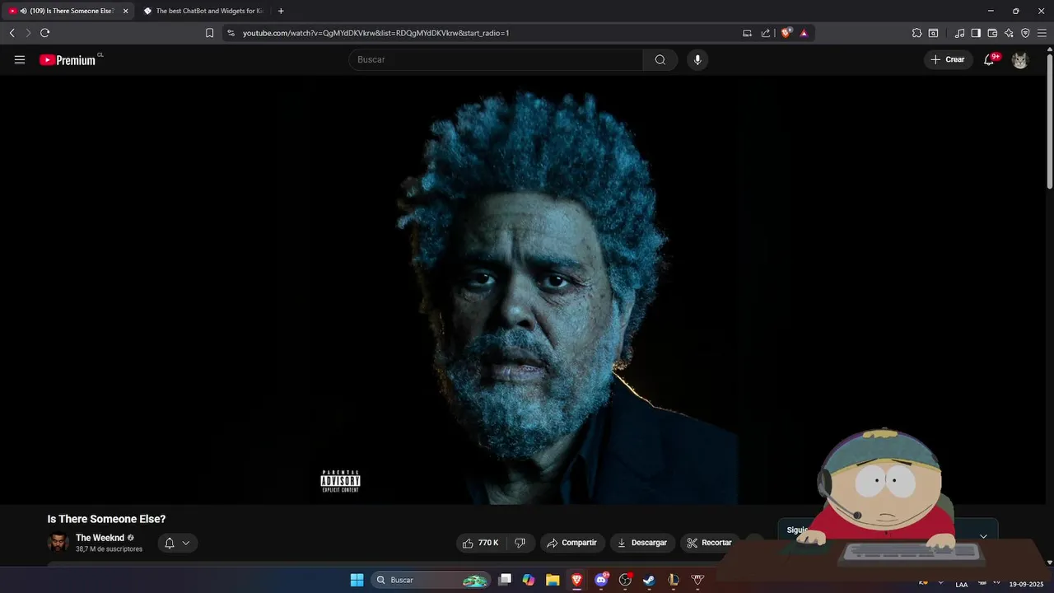Click the browser address bar URL
The height and width of the screenshot is (593, 1054).
pos(375,33)
